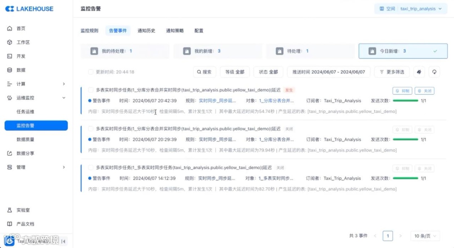Open the 实时同步_同步延 rule link in the 20:42:39 event

pyautogui.click(x=217, y=101)
